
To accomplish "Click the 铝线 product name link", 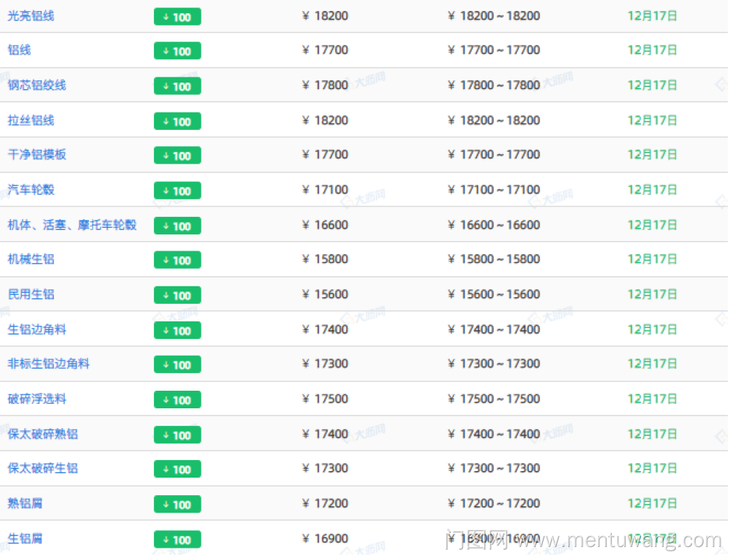I will (20, 50).
